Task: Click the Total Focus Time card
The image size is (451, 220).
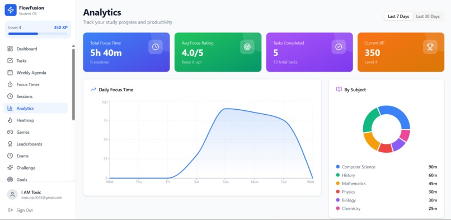Action: coord(126,52)
